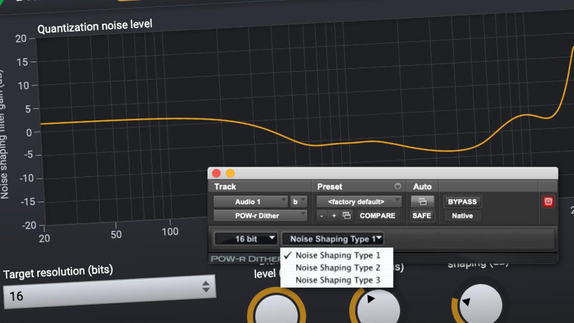Open the insert position b selector
574x323 pixels.
click(298, 202)
